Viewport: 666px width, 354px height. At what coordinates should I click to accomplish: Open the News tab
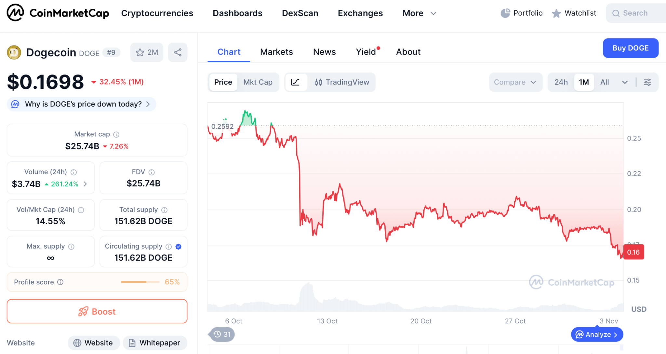[324, 52]
